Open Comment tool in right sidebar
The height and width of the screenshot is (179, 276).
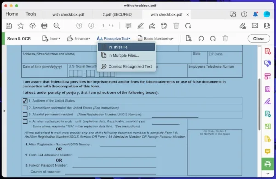tap(268, 151)
